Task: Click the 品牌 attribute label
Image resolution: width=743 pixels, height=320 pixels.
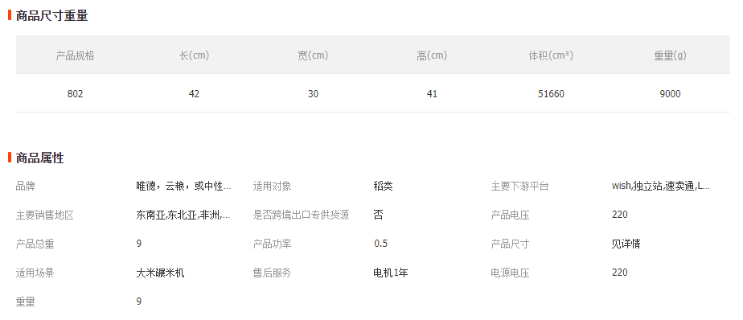Action: tap(26, 187)
